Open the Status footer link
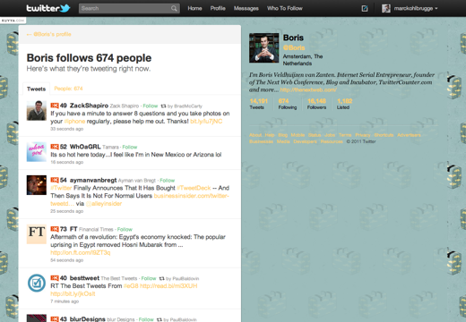Viewport: 466px width, 322px height. (x=315, y=135)
